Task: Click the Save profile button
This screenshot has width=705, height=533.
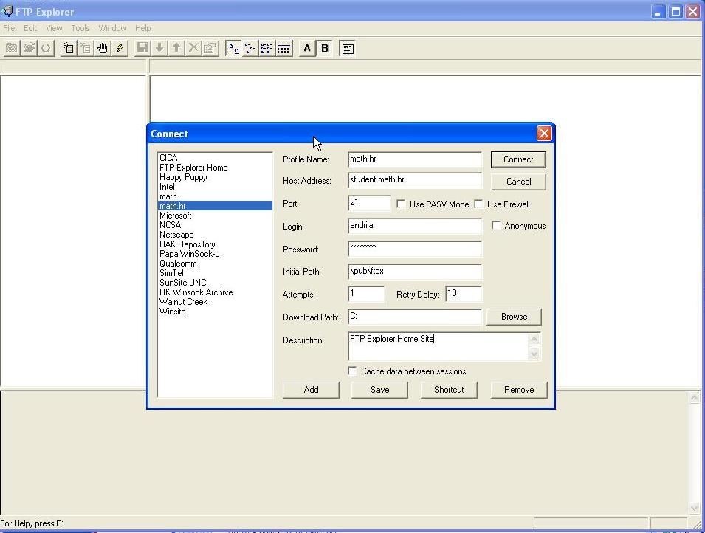Action: click(380, 390)
